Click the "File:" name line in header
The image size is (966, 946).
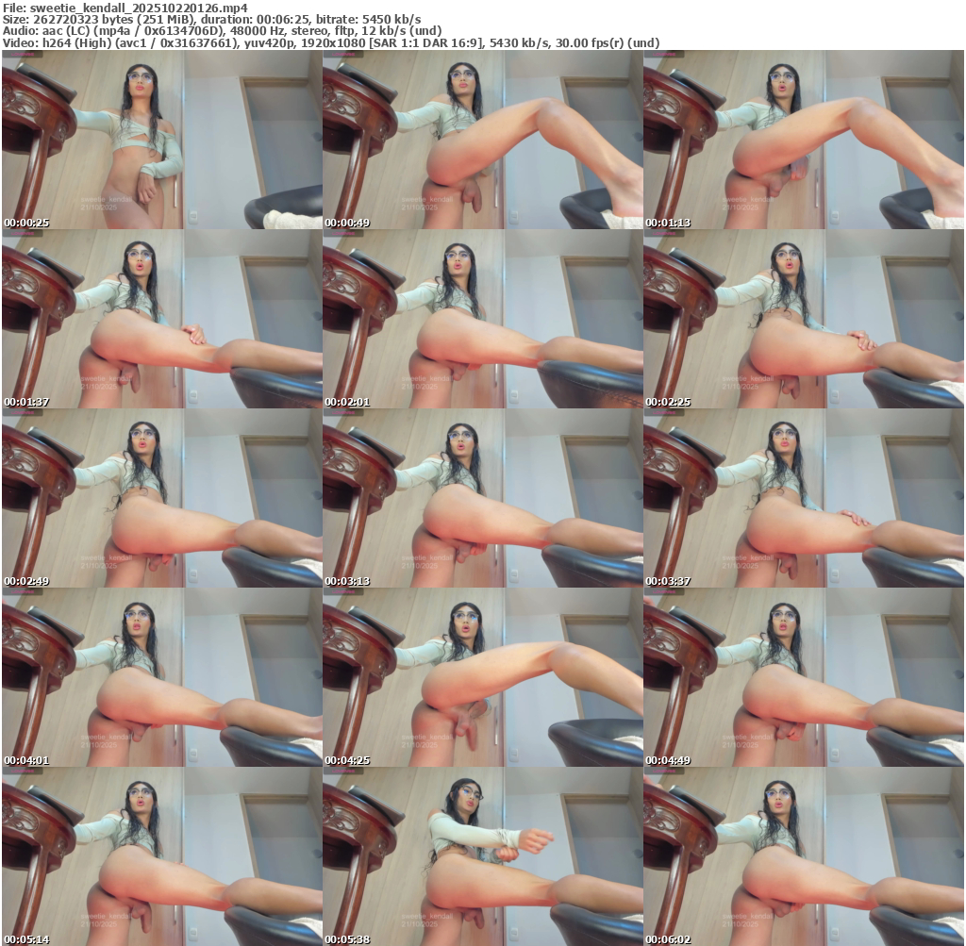pyautogui.click(x=125, y=8)
